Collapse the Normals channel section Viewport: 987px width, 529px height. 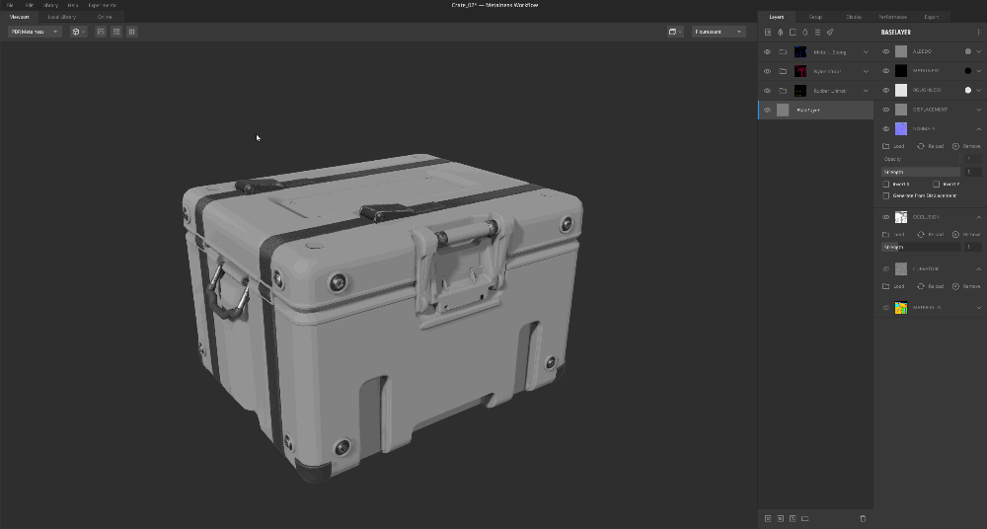coord(978,129)
